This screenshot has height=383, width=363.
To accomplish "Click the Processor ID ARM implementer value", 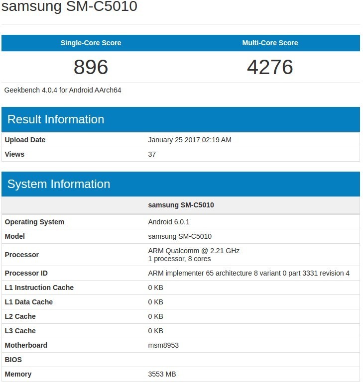I will (x=248, y=273).
